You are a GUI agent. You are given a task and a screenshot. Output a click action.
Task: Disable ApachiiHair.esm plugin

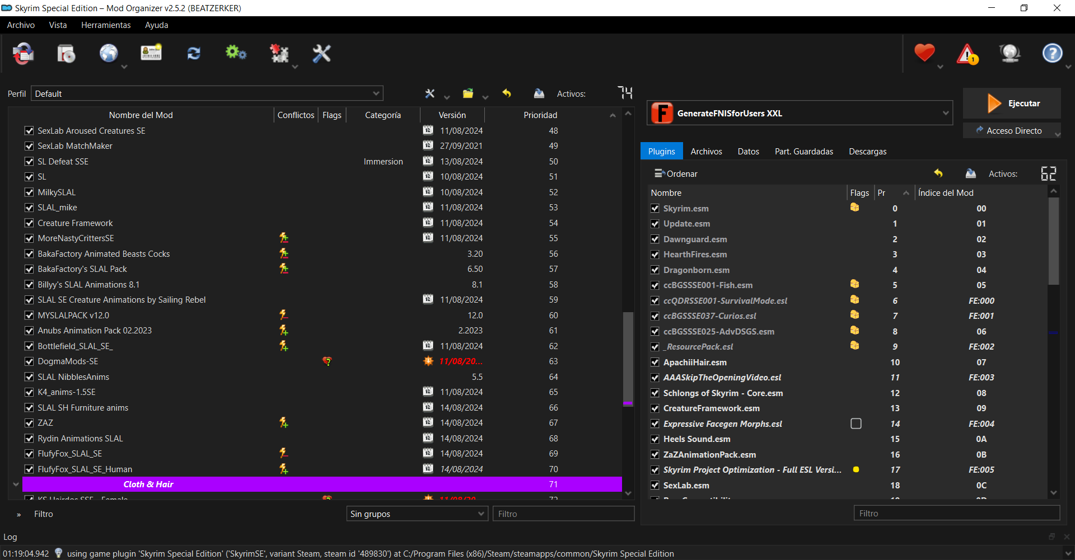[x=655, y=362]
